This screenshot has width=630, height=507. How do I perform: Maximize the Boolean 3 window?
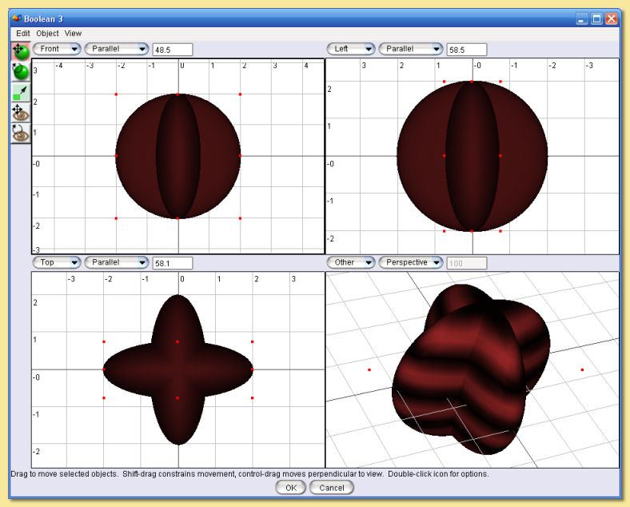pyautogui.click(x=596, y=19)
